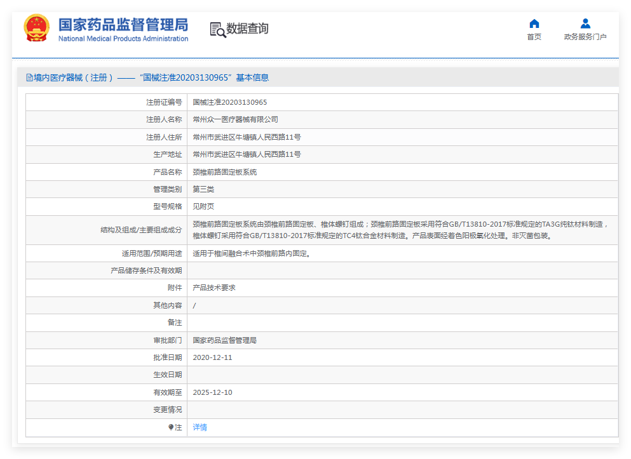Click the 政务服务门户 text link
This screenshot has width=631, height=459.
[x=585, y=37]
